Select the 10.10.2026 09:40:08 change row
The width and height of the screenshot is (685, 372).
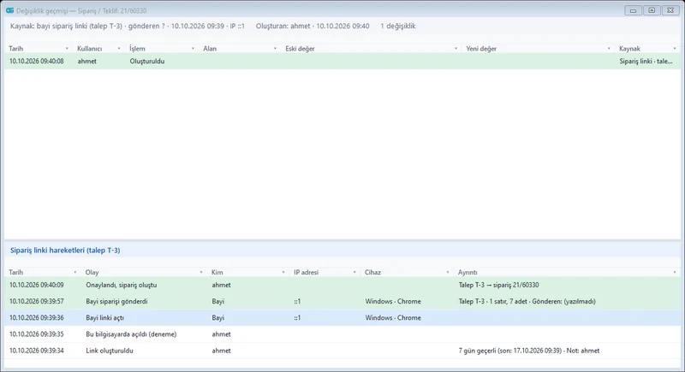tap(342, 61)
